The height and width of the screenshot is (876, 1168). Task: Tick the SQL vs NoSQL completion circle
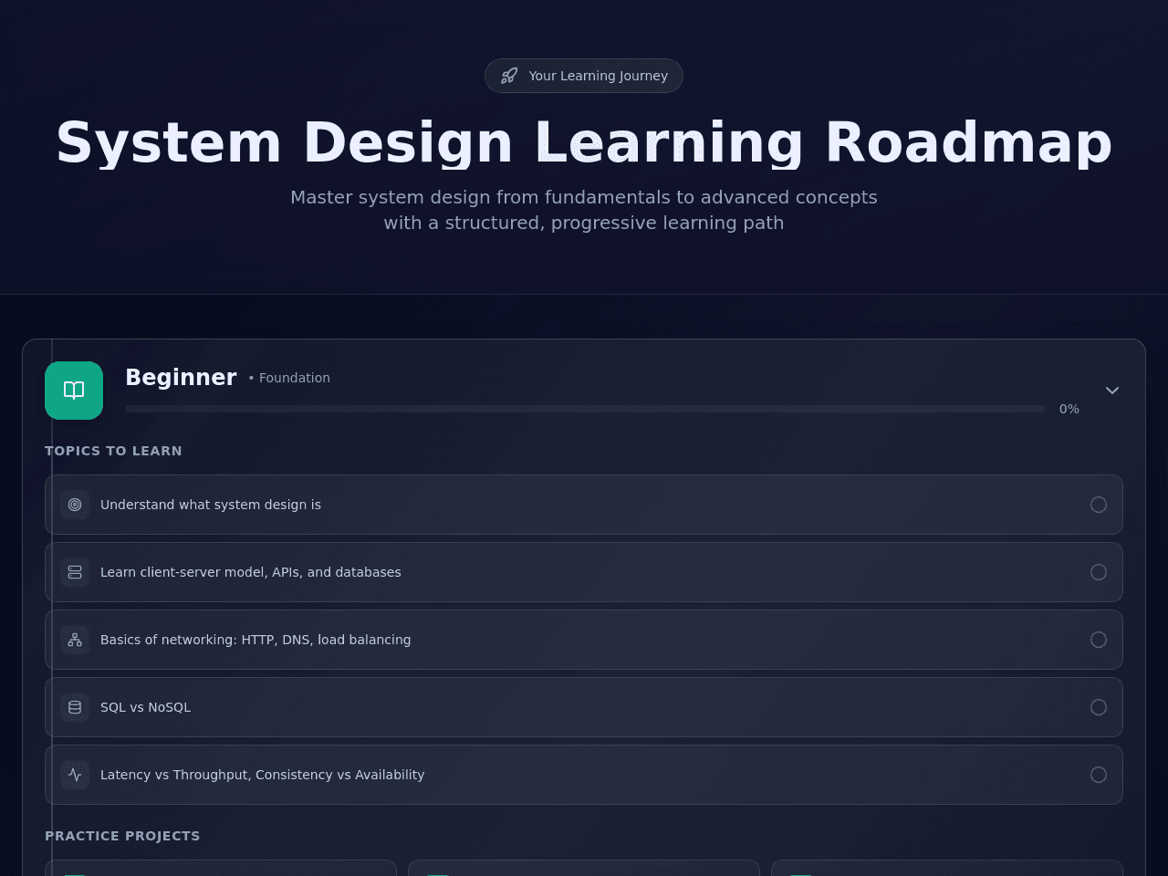(x=1099, y=707)
